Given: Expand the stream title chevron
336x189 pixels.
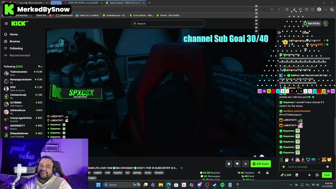Looking at the screenshot, I should [181, 168].
